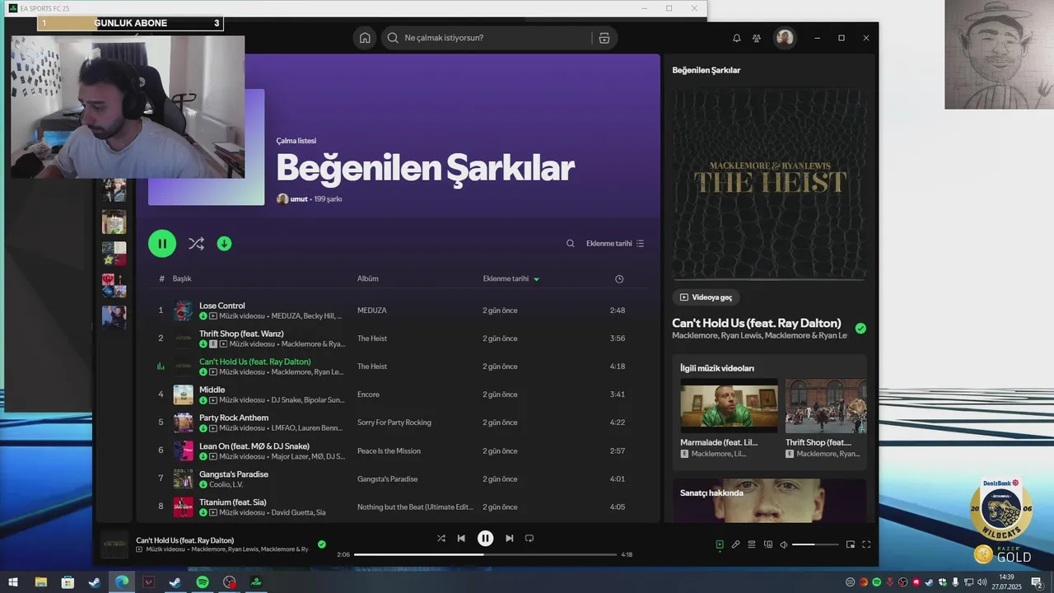Click now playing title in bottom bar
The width and height of the screenshot is (1054, 593).
coord(185,540)
